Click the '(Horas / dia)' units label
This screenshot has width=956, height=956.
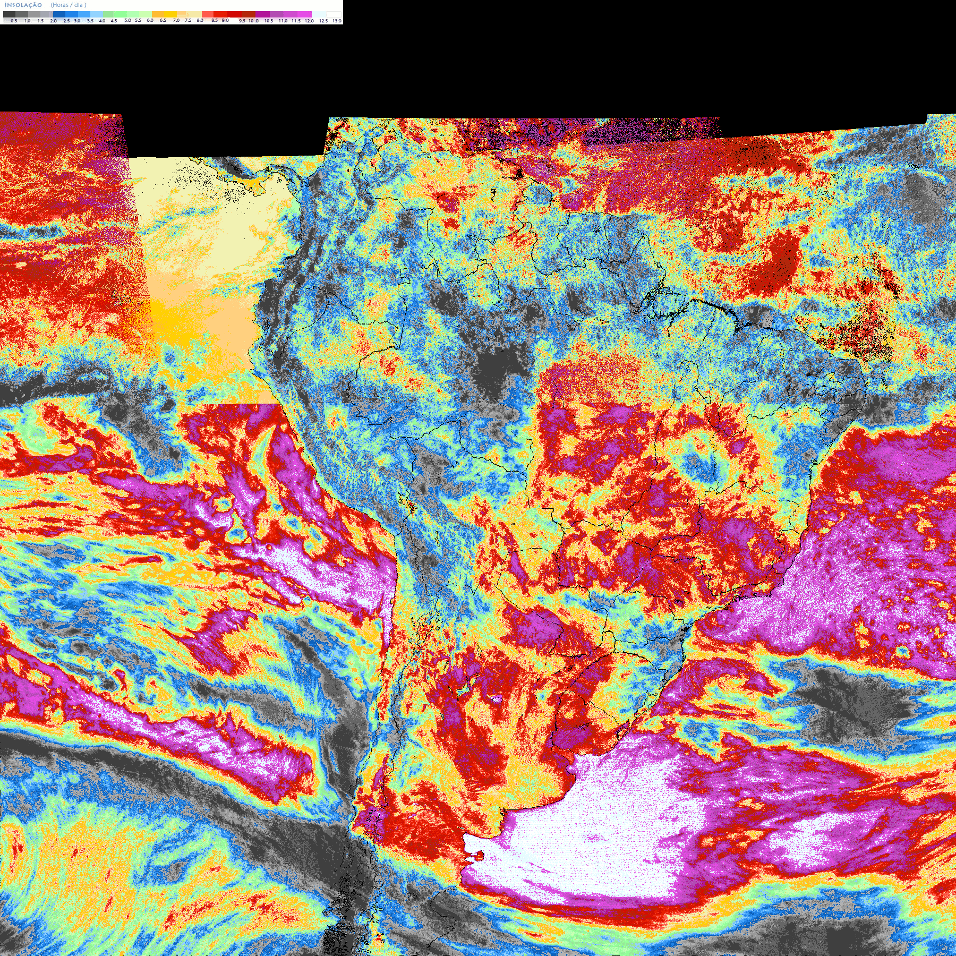(69, 5)
